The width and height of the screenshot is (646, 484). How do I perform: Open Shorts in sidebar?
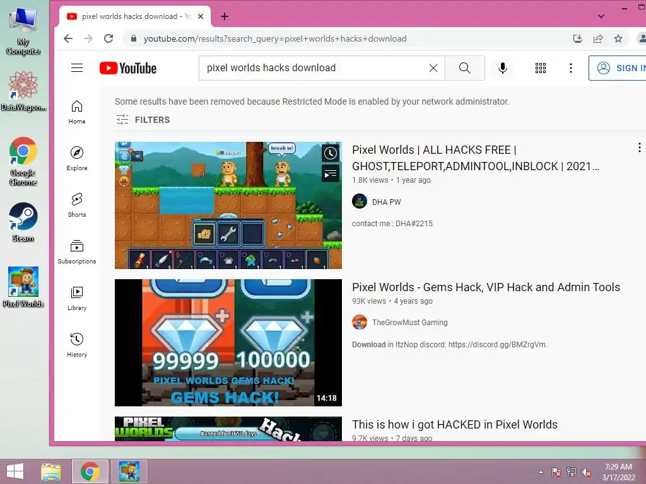(77, 205)
